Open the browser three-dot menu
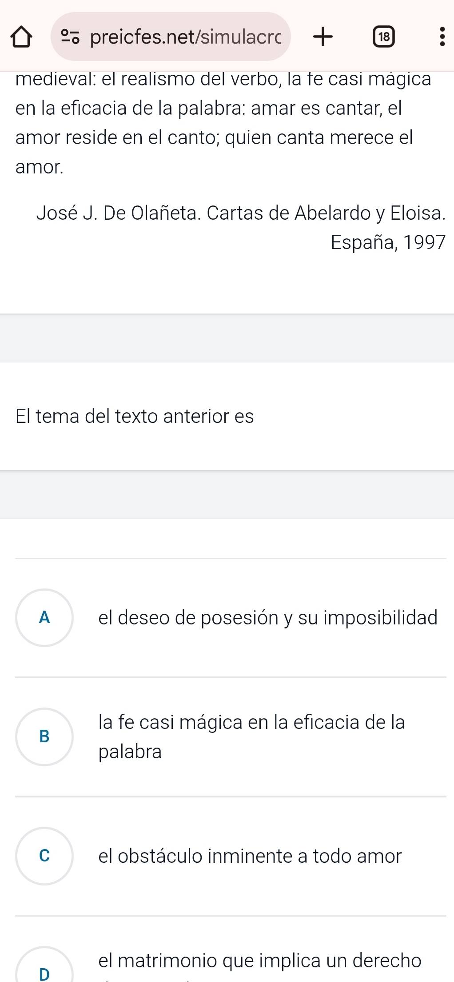Image resolution: width=454 pixels, height=982 pixels. [x=441, y=37]
